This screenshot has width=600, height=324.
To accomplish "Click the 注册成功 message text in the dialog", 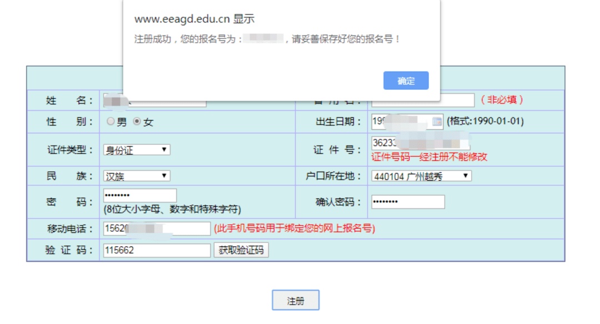I will [267, 39].
